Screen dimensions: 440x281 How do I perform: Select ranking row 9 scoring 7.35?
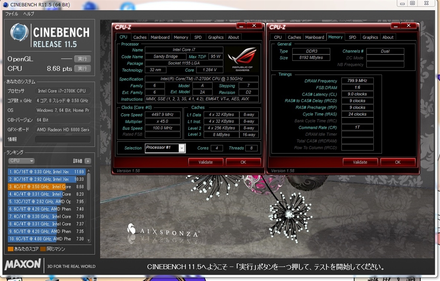tap(46, 231)
